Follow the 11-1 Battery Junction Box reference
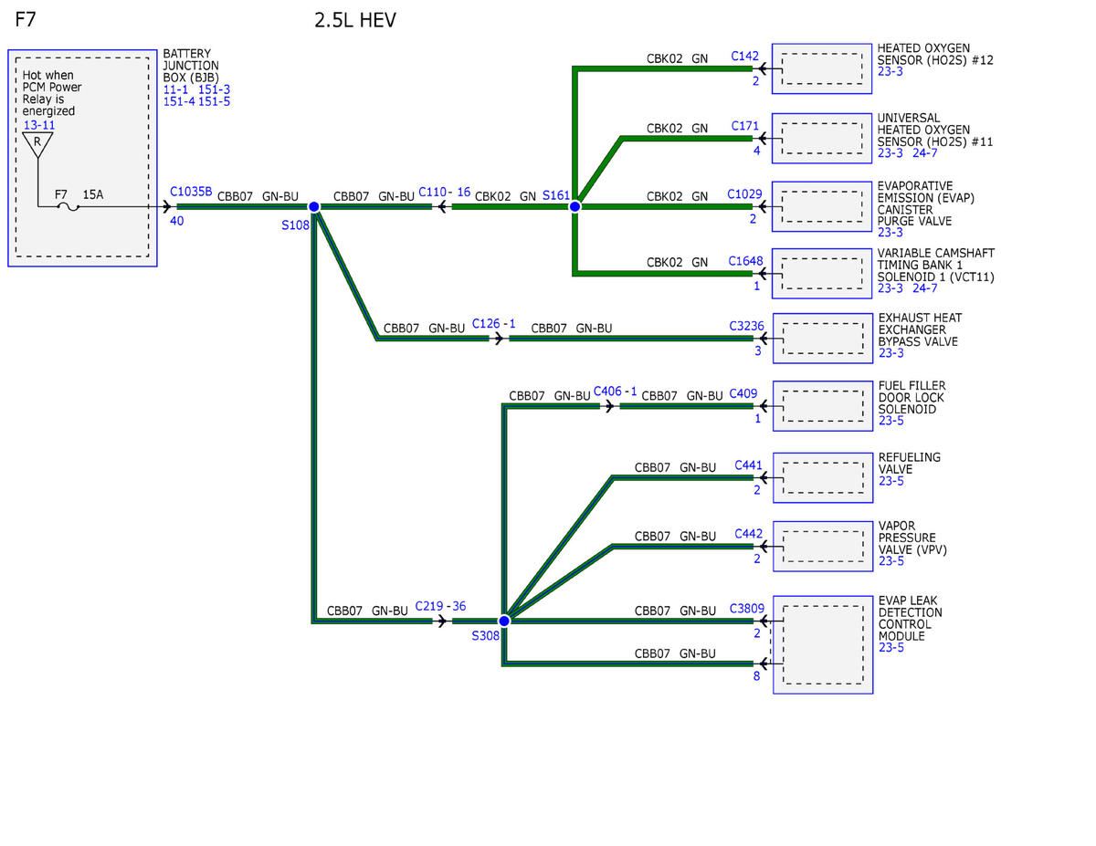 [176, 89]
